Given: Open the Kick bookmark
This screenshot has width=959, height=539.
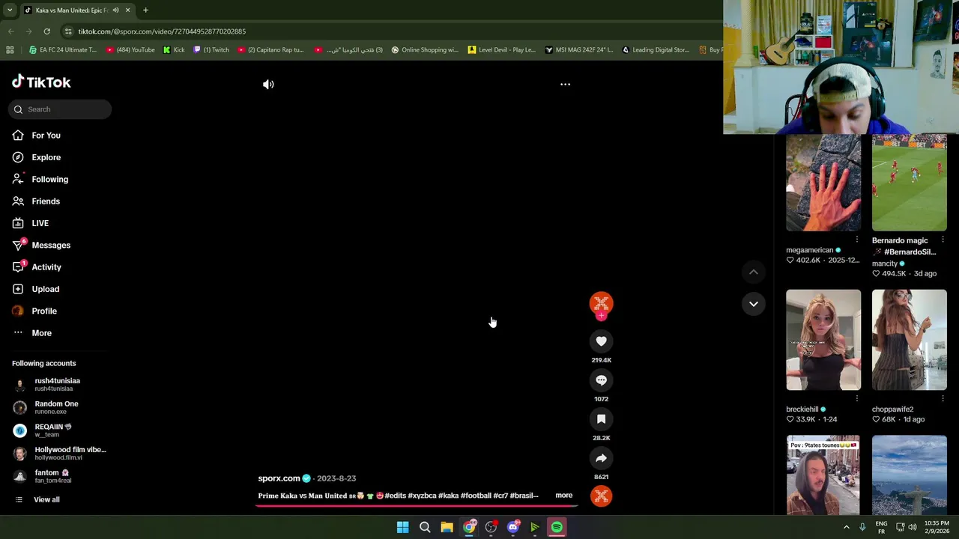Looking at the screenshot, I should 174,50.
